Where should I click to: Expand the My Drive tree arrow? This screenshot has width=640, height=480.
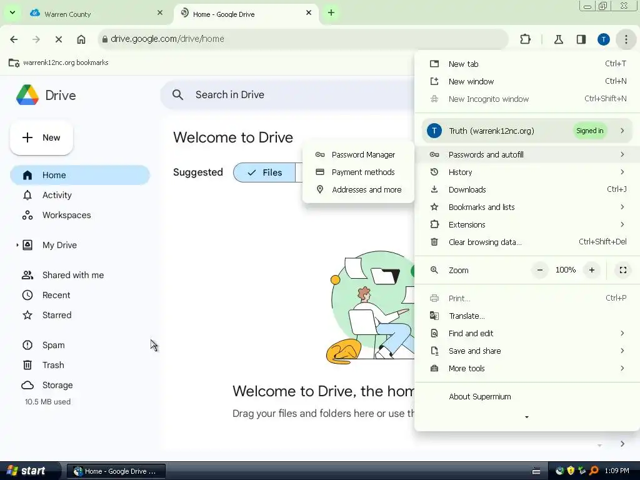[x=17, y=245]
